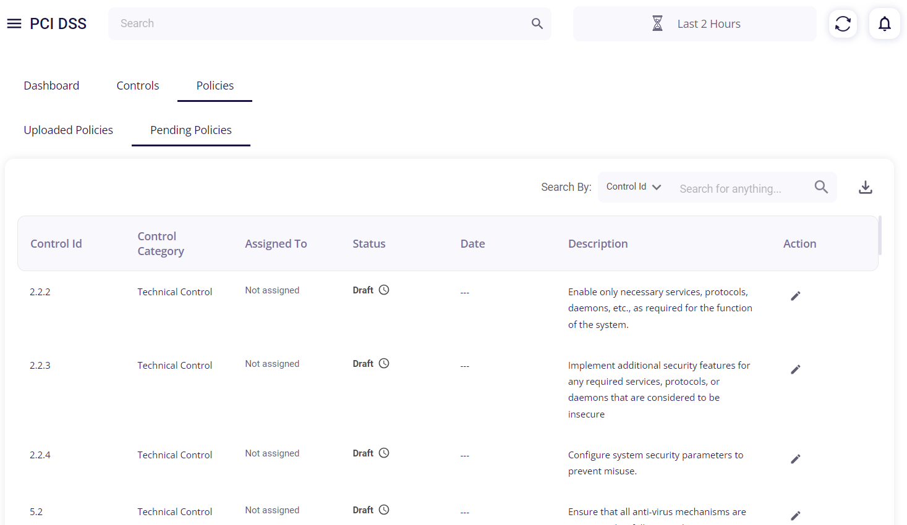907x525 pixels.
Task: Click the 'Enable only necessary services' description
Action: [660, 308]
